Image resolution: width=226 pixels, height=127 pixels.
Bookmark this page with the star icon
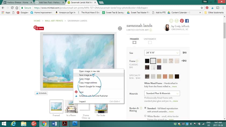point(202,8)
